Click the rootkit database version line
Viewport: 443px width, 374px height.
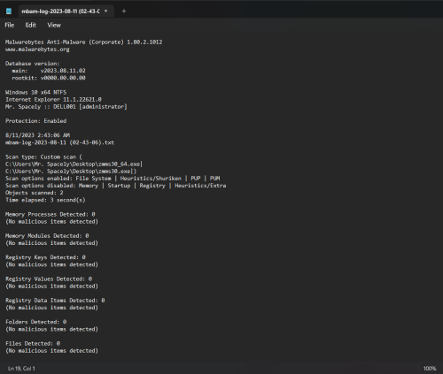(49, 78)
